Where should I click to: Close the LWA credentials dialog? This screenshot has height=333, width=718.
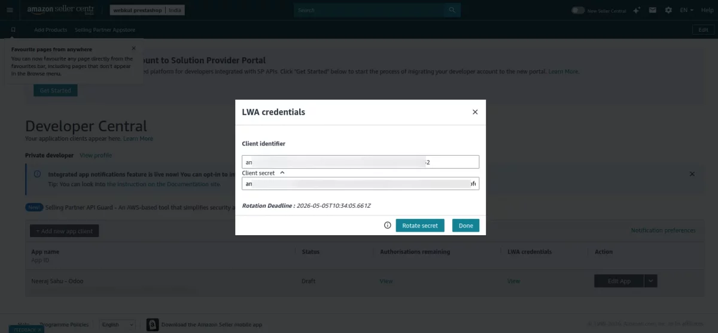coord(475,112)
